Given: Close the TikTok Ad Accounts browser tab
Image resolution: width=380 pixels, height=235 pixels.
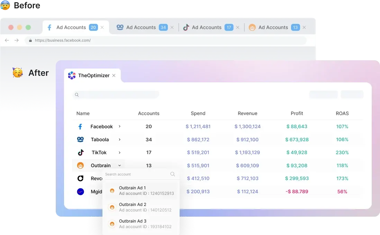Looking at the screenshot, I should coord(237,27).
